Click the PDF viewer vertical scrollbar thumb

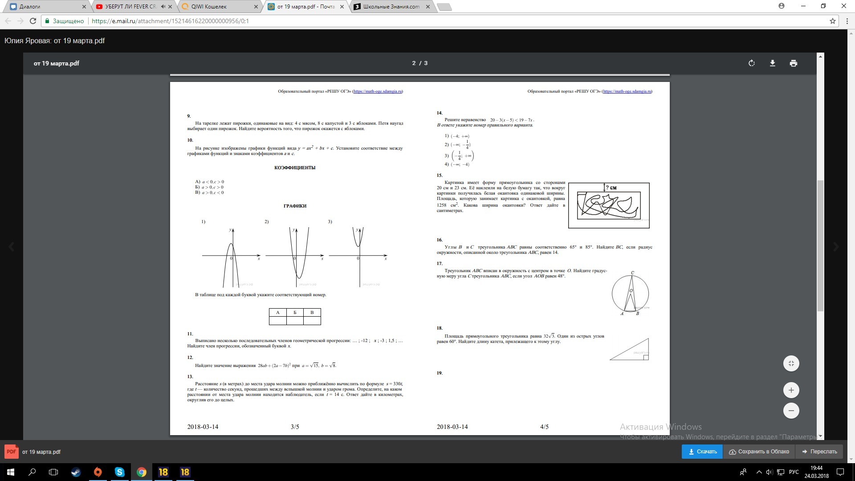[x=820, y=246]
